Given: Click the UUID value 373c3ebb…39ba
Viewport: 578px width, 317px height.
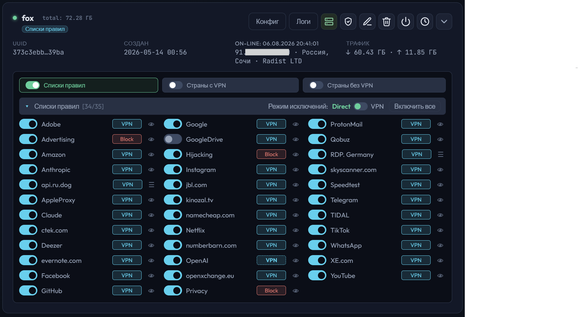Looking at the screenshot, I should 38,52.
